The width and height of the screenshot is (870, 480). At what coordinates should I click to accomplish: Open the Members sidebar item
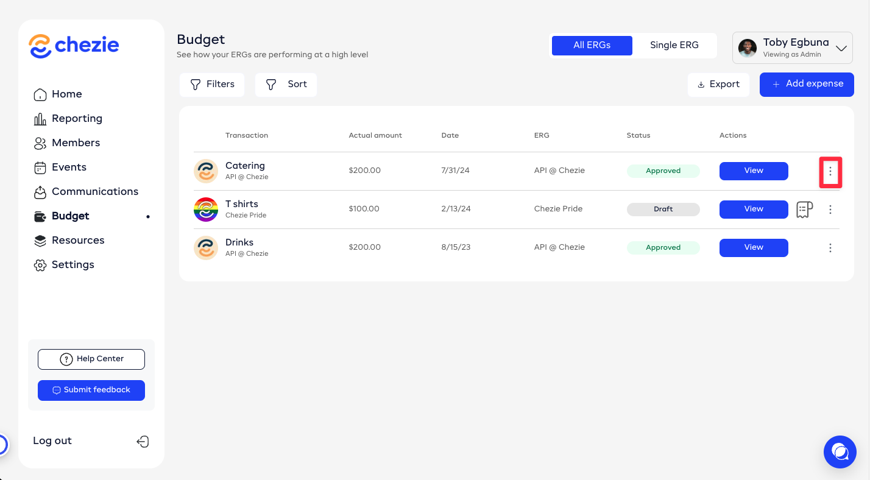point(76,143)
